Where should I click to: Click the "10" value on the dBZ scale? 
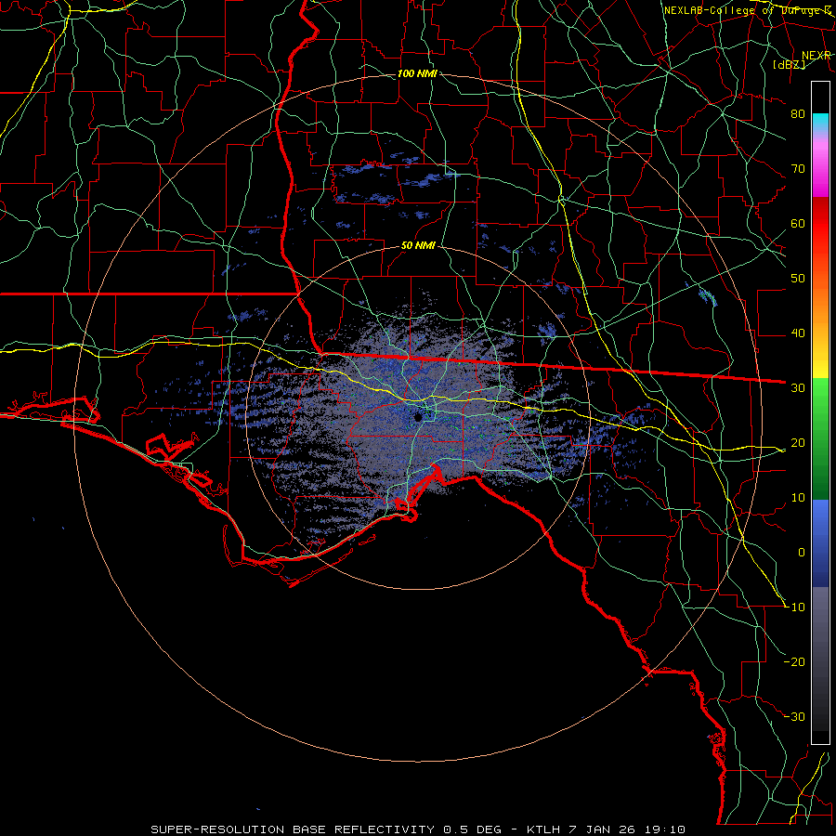point(798,498)
